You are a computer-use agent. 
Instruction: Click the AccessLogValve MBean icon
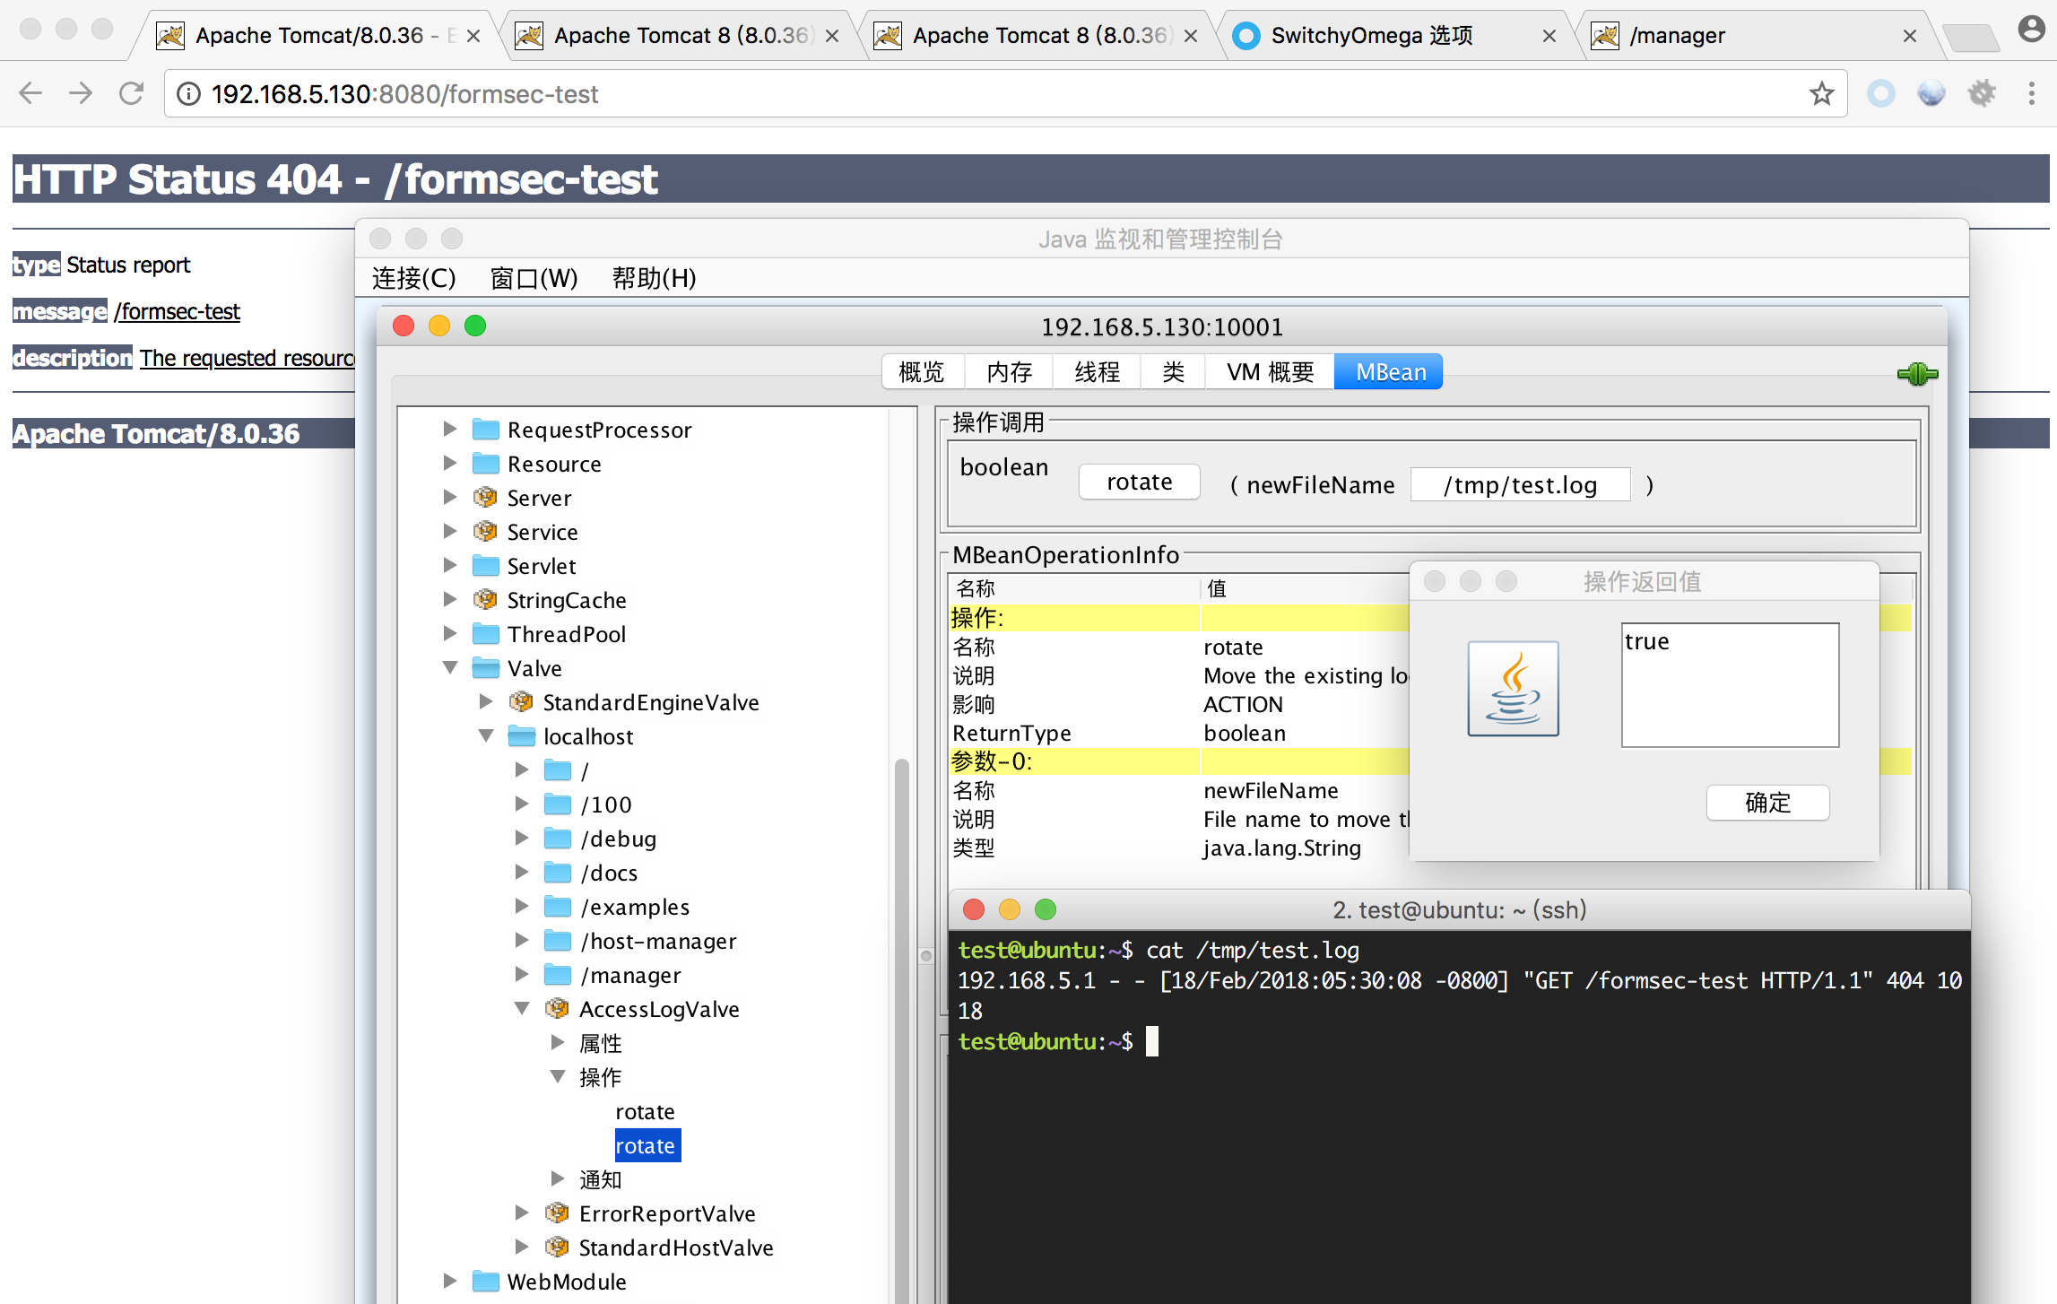(557, 1009)
